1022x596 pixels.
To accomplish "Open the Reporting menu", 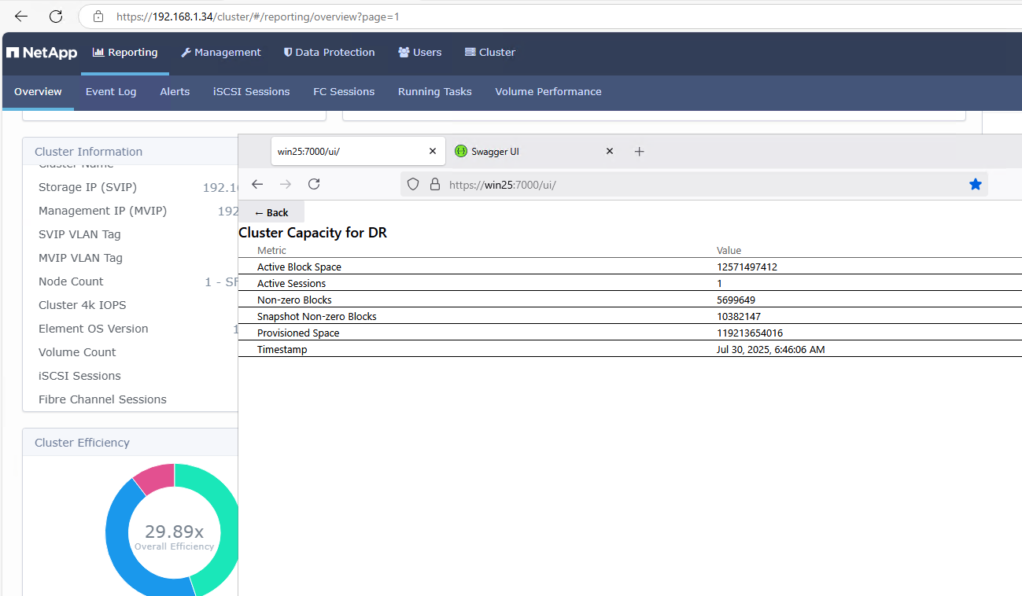I will (125, 53).
